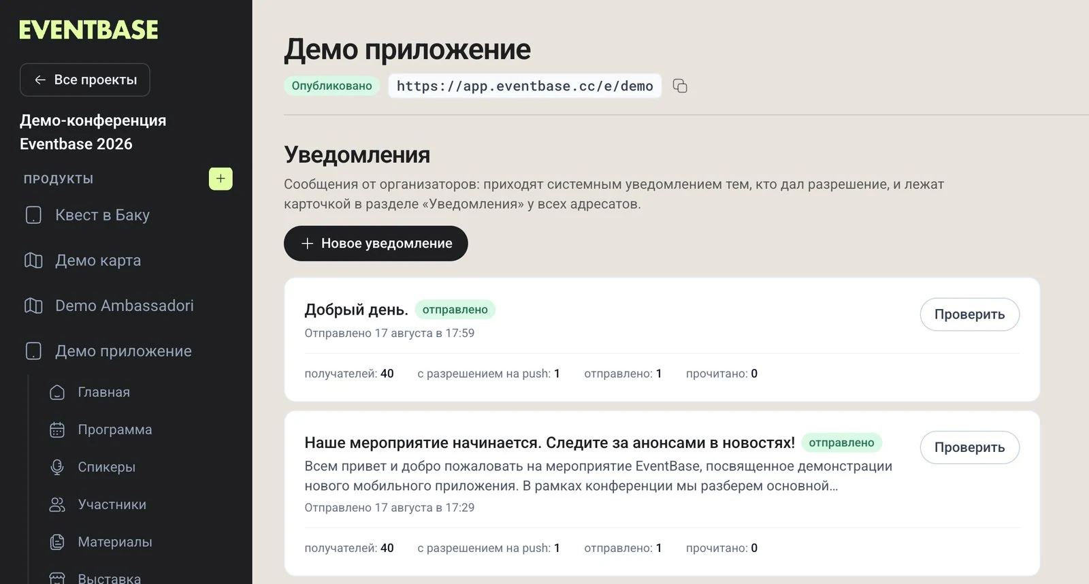Click Проверить for the Добрый день notification
This screenshot has width=1089, height=584.
pyautogui.click(x=969, y=314)
